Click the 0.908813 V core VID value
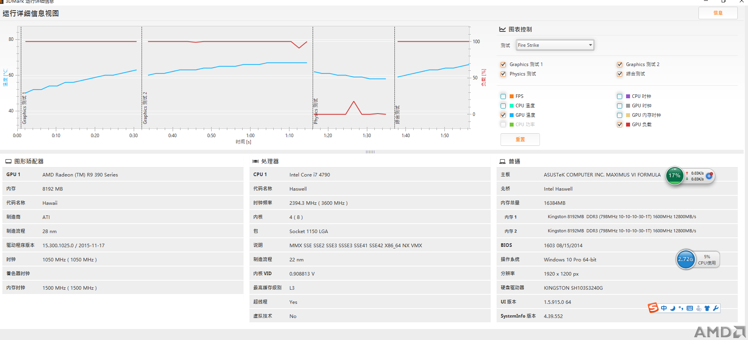 [x=302, y=274]
